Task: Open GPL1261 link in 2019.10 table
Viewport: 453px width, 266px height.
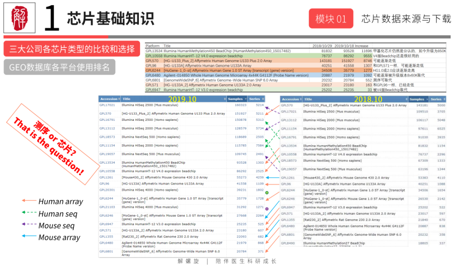Action: (x=106, y=177)
